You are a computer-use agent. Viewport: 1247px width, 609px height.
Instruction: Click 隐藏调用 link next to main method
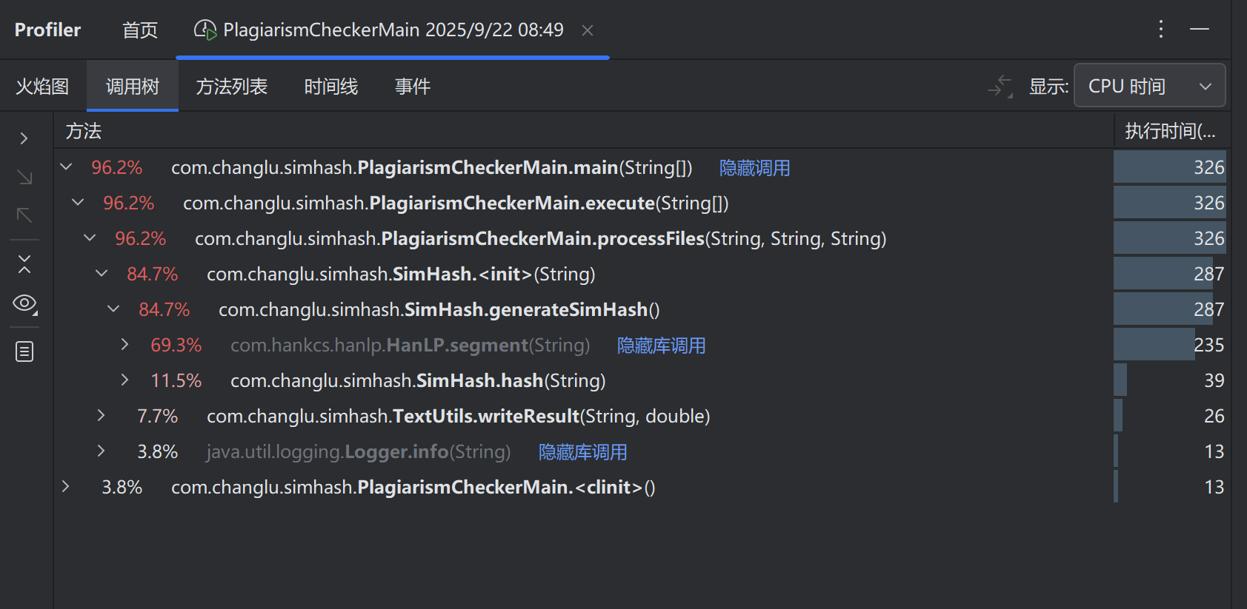(x=754, y=168)
